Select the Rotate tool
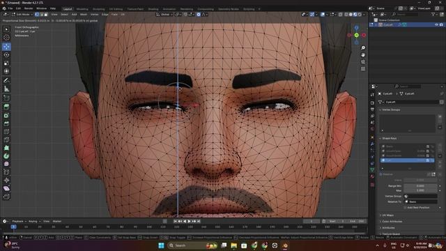 [6, 55]
